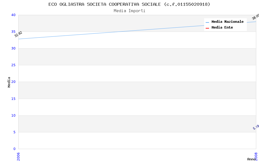Click the blue Media Nazionale legend swatch
The height and width of the screenshot is (167, 259).
(207, 22)
